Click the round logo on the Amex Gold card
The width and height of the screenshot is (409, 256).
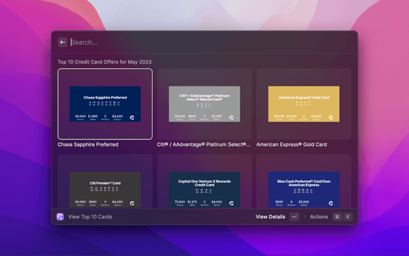[331, 118]
